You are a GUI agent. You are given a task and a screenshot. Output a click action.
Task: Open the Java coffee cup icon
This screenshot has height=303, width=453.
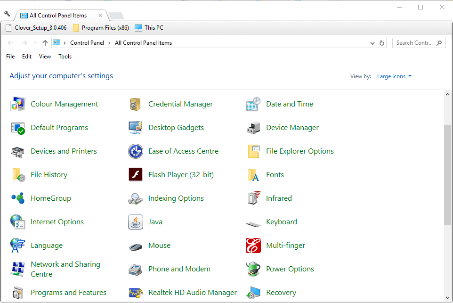tap(136, 222)
